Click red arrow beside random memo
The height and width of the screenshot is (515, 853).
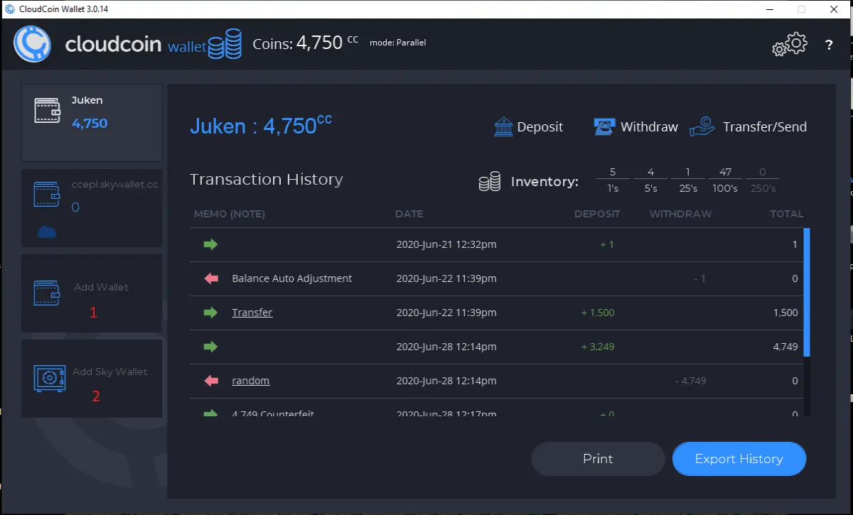[211, 381]
